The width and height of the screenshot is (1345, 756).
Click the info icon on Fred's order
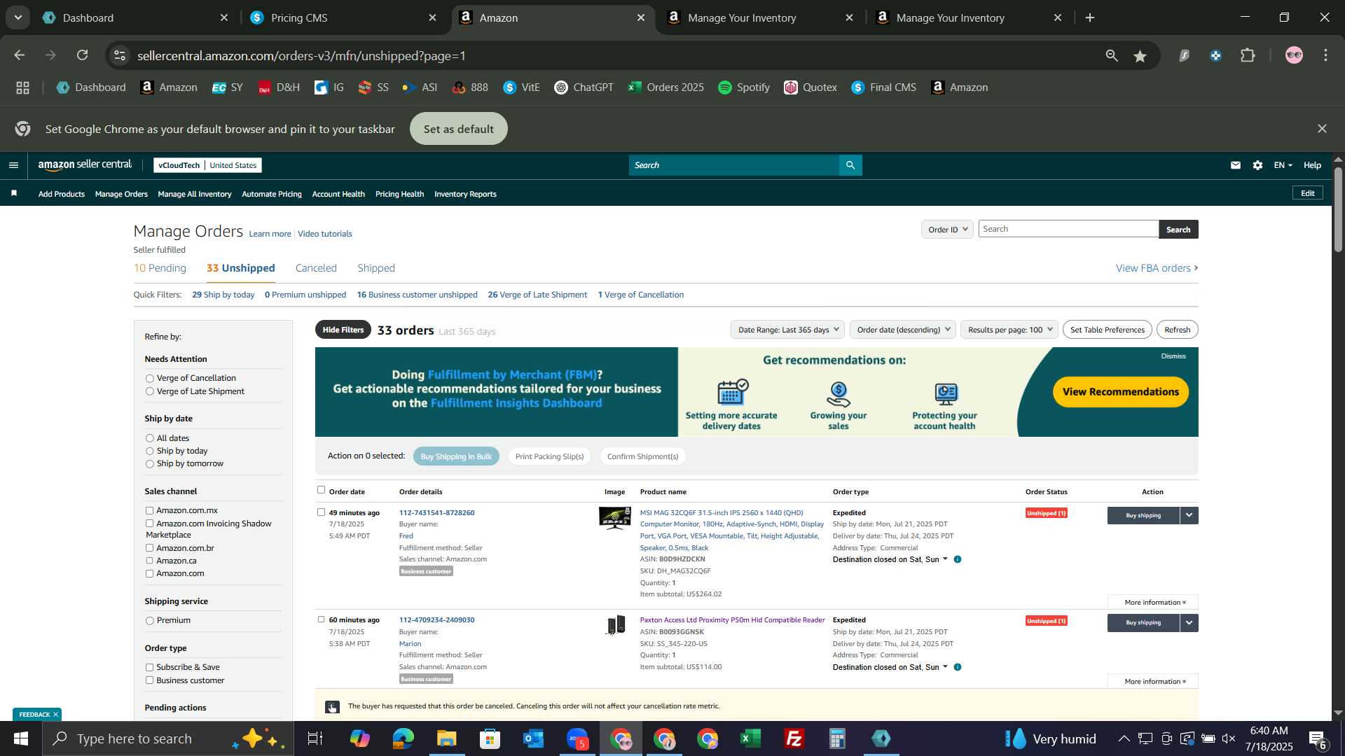coord(958,559)
